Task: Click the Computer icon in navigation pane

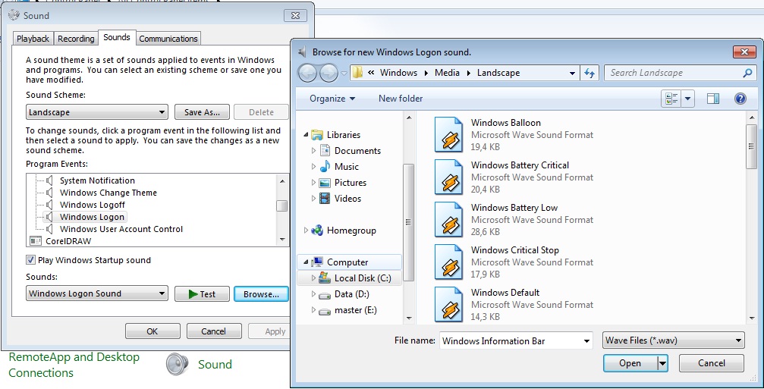Action: click(x=317, y=262)
